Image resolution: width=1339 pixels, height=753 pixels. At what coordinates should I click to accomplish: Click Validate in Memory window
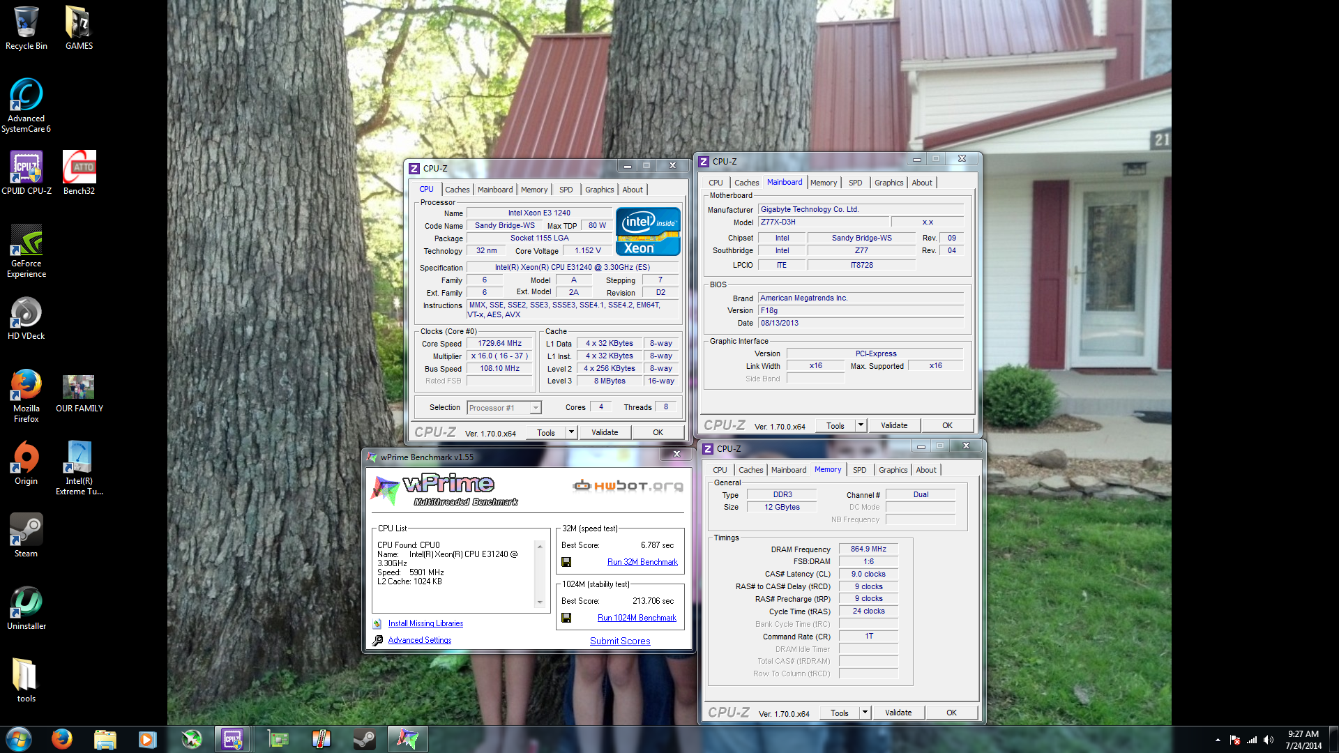click(898, 713)
